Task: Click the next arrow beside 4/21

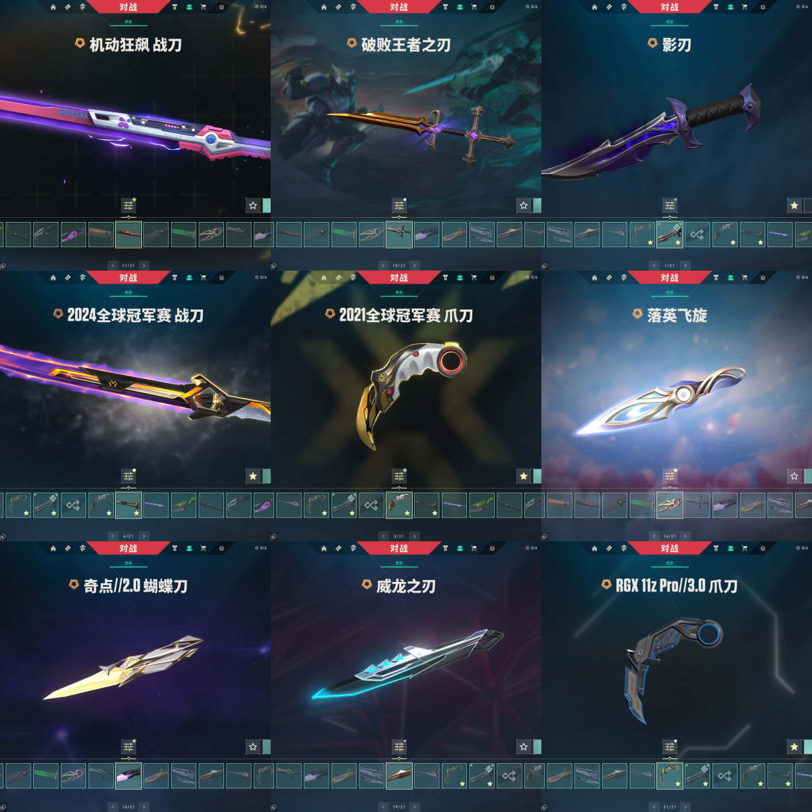Action: coord(144,537)
